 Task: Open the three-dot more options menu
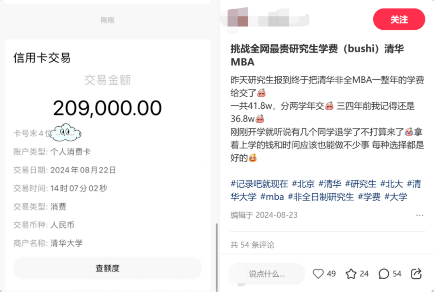coord(420,215)
